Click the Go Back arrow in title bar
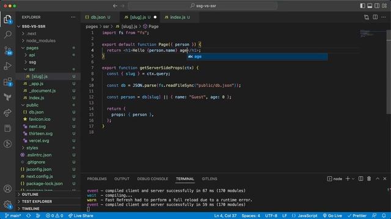Viewport: 391px width, 219px height. pos(115,5)
